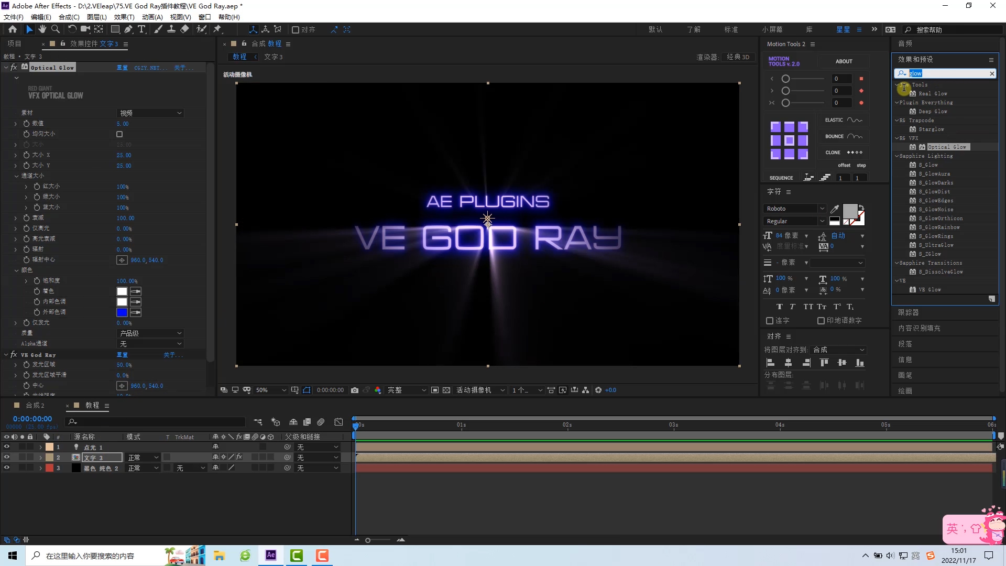Viewport: 1006px width, 566px height.
Task: Select the Eraser tool
Action: [x=184, y=29]
